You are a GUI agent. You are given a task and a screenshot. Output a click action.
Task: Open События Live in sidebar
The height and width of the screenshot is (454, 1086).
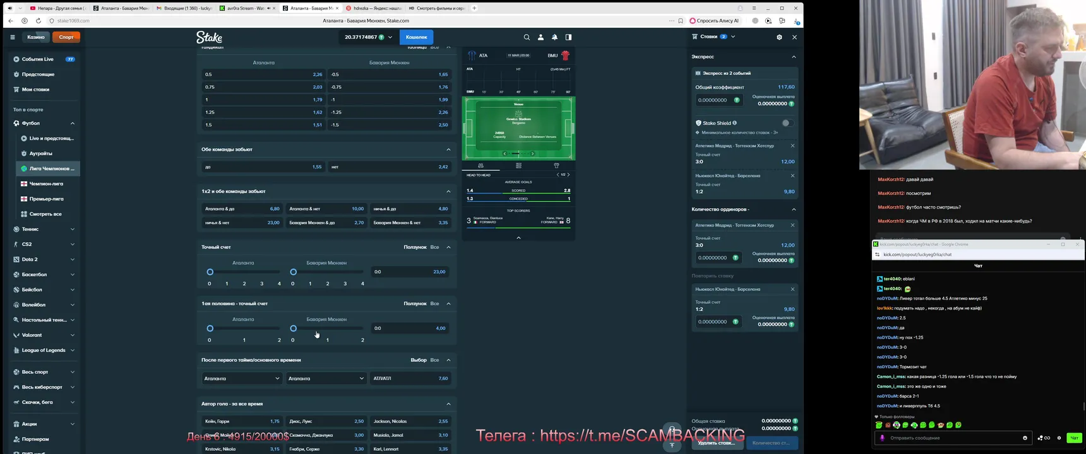(x=44, y=59)
